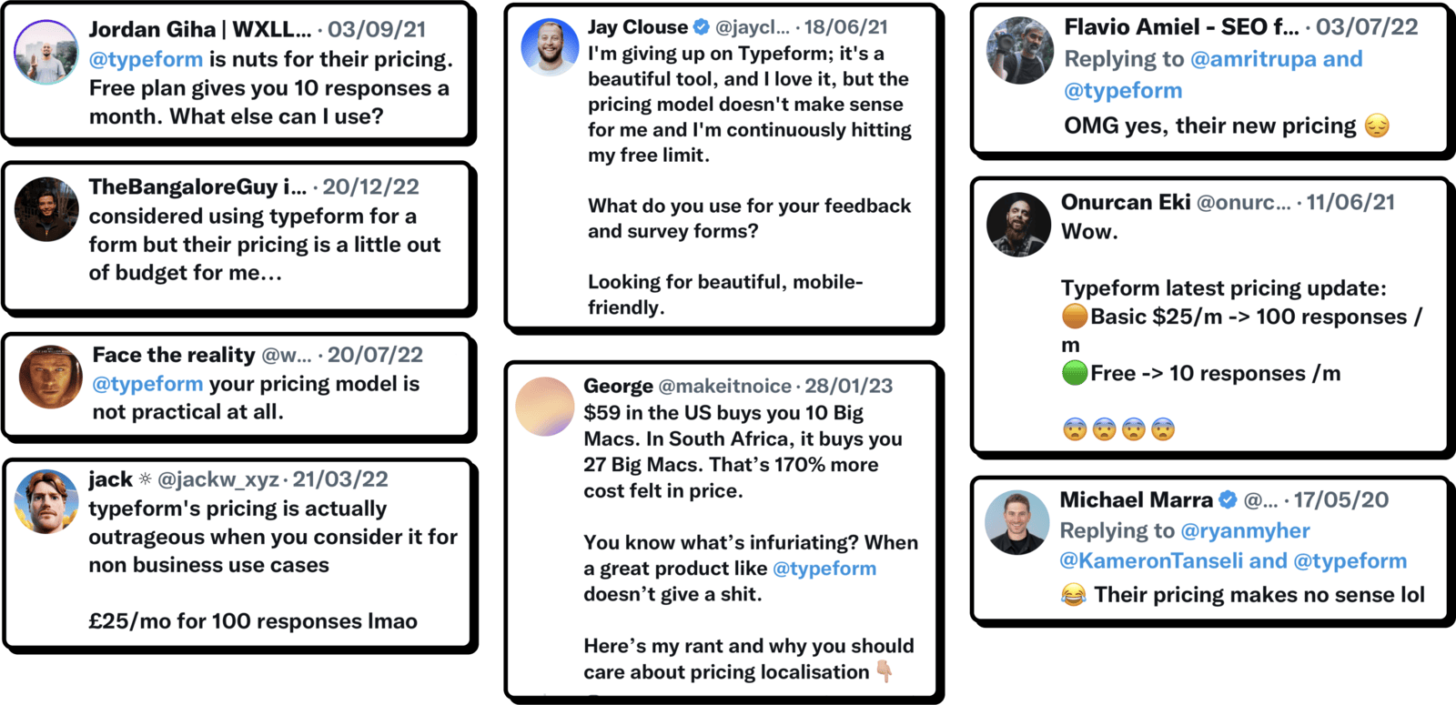
Task: Open @typeform mention in Jordan Giha's tweet
Action: (146, 60)
